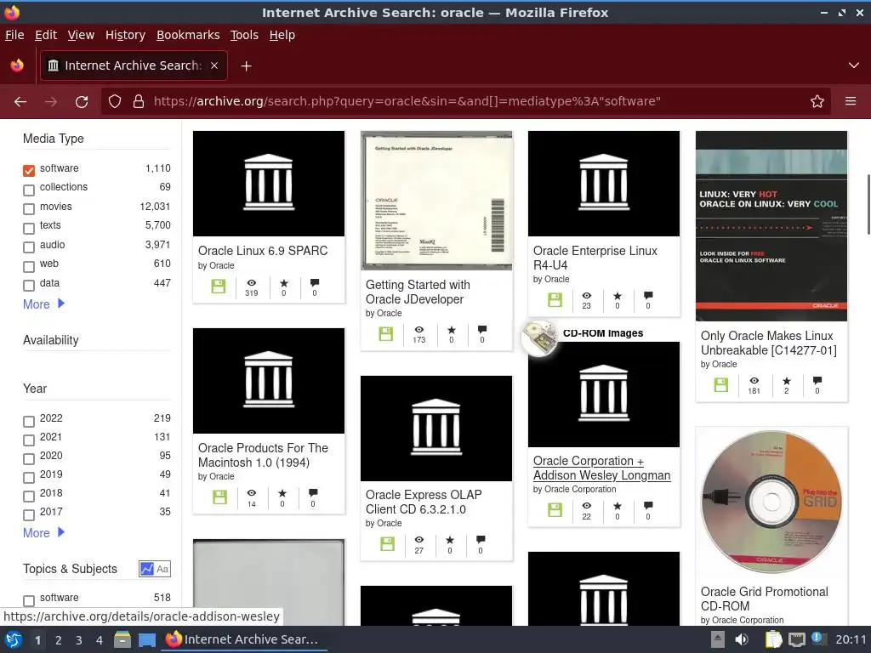The image size is (871, 653).
Task: Switch to workspace 2 in the taskbar
Action: [59, 640]
